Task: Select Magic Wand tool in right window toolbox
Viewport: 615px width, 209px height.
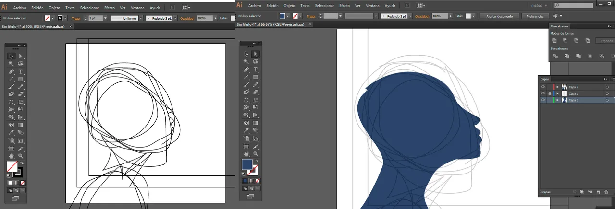Action: [x=246, y=62]
